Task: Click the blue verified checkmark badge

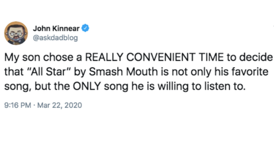Action: click(85, 28)
